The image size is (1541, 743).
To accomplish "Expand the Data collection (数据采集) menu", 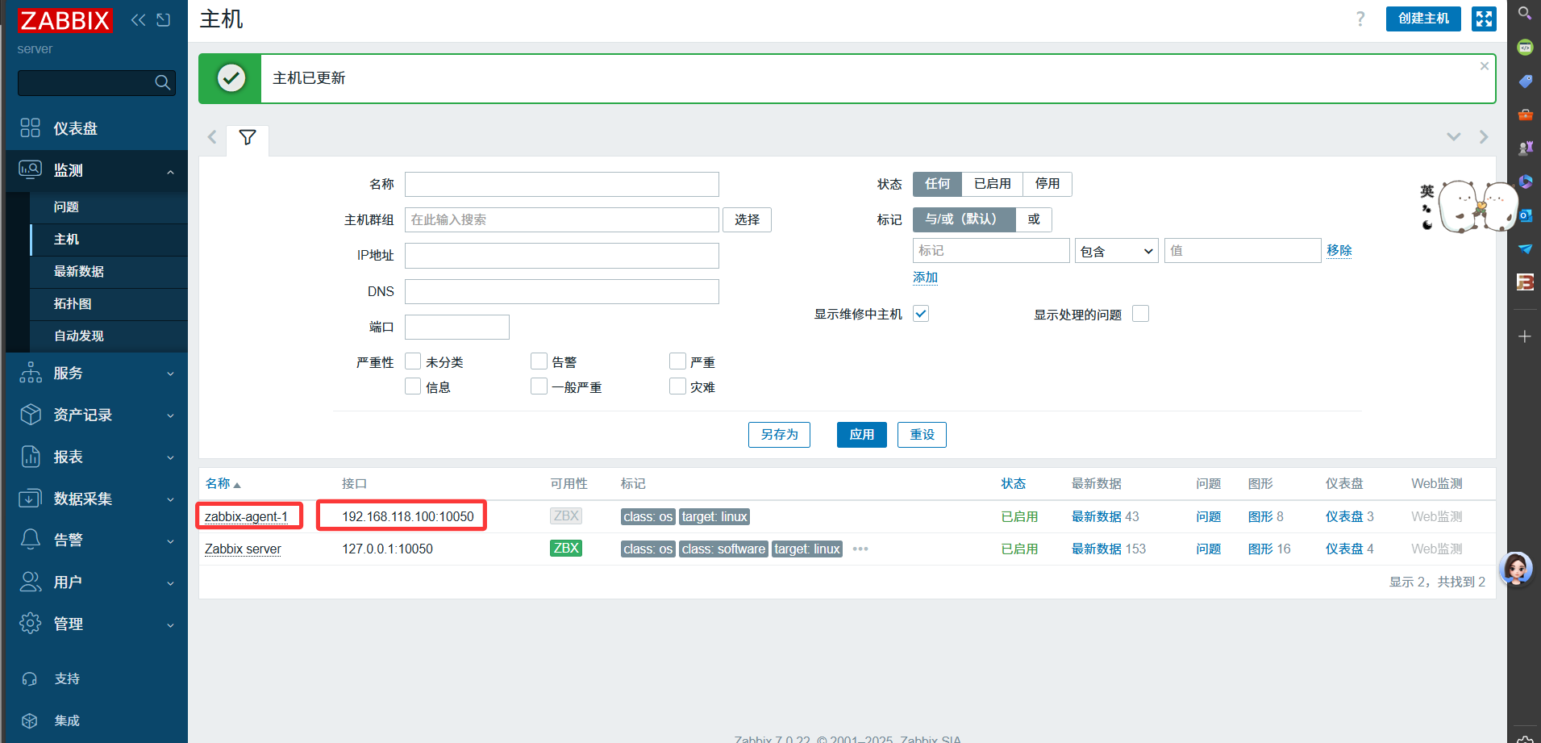I will [97, 499].
